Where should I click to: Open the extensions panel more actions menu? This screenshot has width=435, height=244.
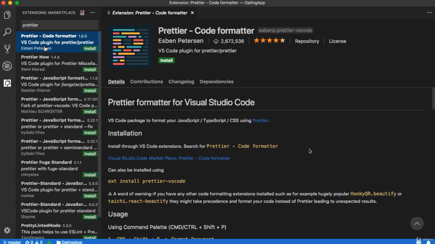[93, 13]
